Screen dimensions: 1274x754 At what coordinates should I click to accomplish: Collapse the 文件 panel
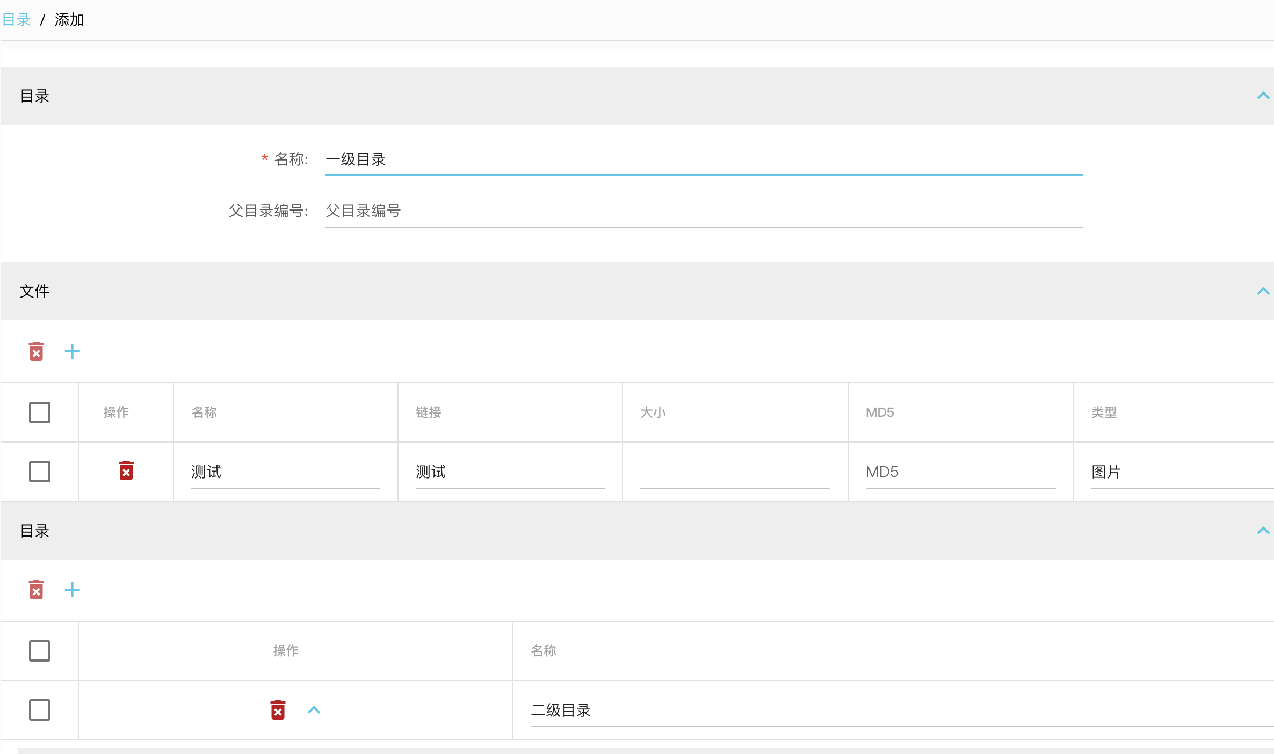tap(1263, 292)
